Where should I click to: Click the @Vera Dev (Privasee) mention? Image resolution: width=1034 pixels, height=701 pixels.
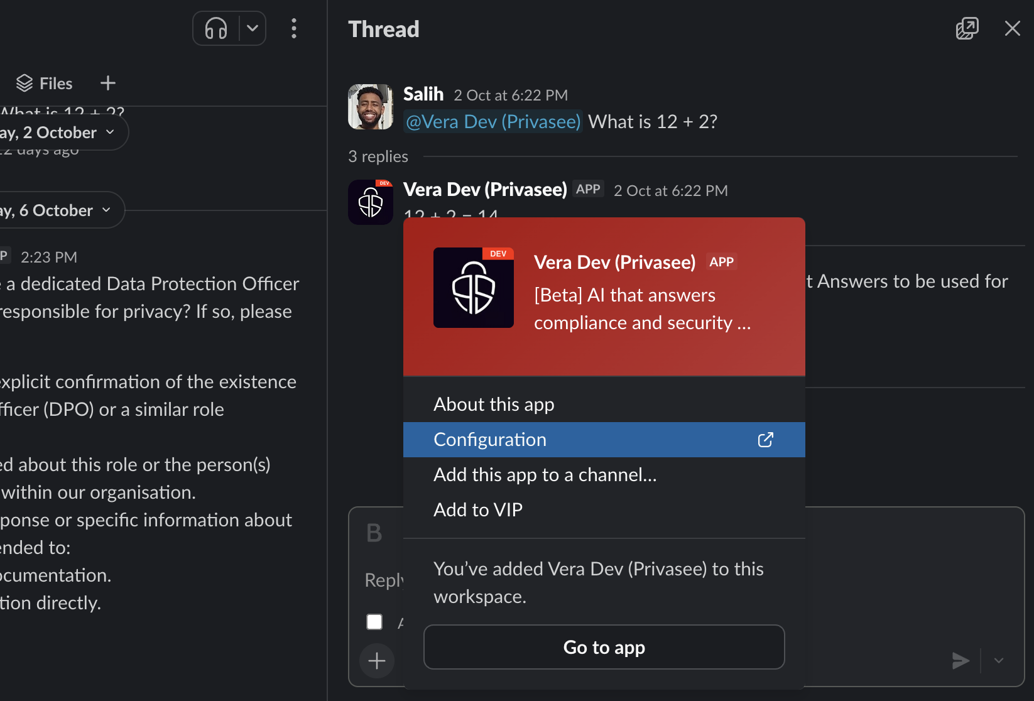493,121
